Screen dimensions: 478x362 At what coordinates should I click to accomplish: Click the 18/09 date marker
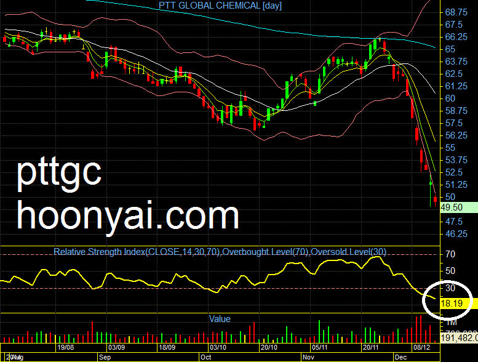pos(167,347)
